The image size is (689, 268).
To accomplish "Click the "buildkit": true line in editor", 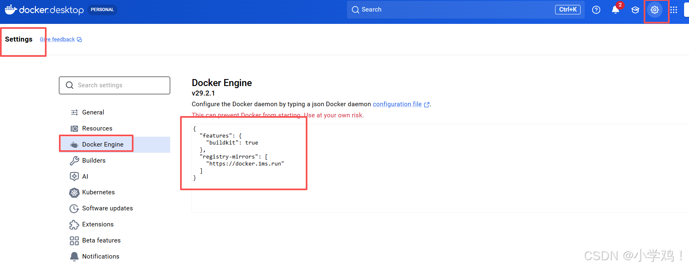I will coord(232,143).
